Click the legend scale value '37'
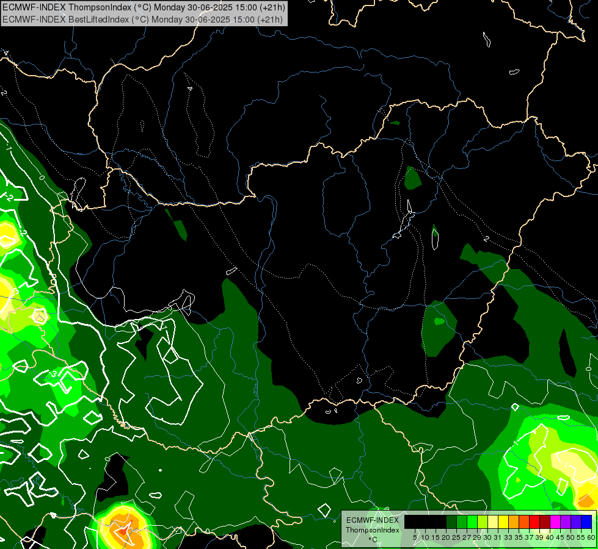 [530, 537]
